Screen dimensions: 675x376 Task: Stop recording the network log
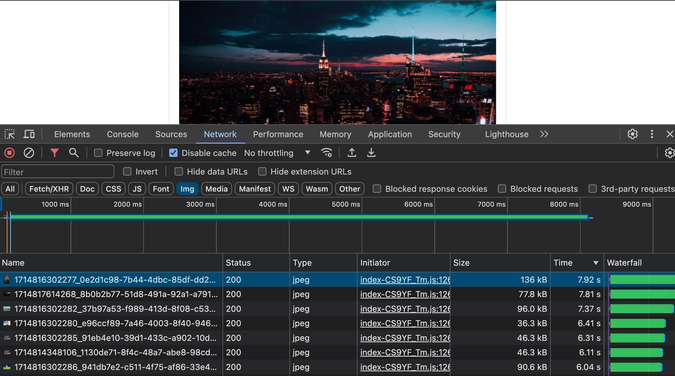coord(9,153)
